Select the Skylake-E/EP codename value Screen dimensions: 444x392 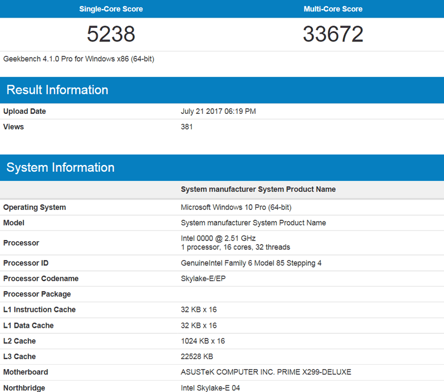203,279
